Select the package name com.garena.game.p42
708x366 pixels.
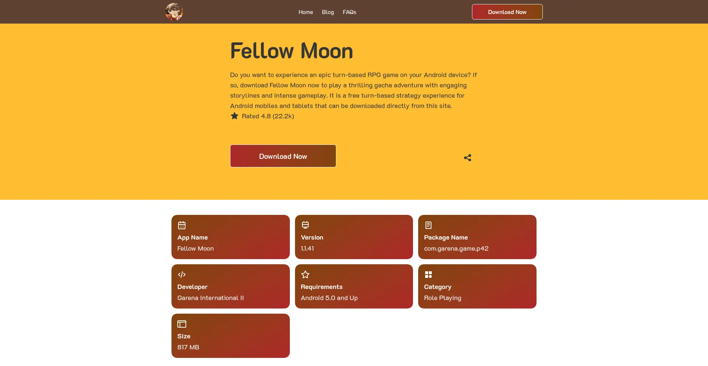456,248
